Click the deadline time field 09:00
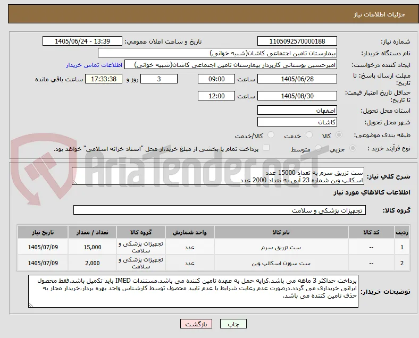 tap(216, 79)
